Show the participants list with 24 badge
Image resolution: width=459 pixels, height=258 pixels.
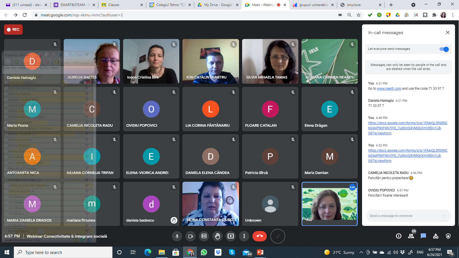(411, 236)
